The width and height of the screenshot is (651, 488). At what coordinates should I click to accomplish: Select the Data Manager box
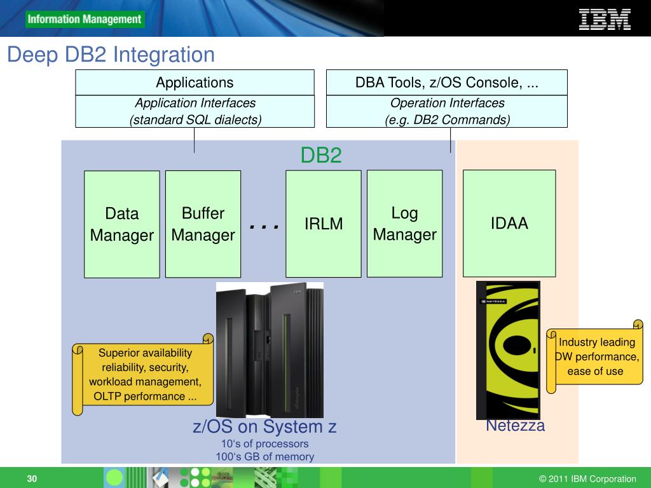[x=121, y=224]
